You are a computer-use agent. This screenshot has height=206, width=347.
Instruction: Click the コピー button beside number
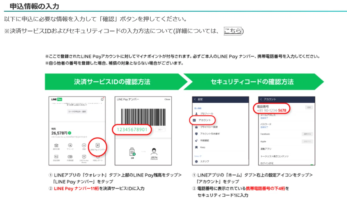pos(160,130)
